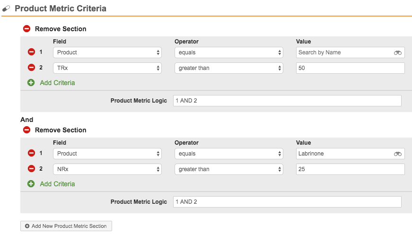The height and width of the screenshot is (234, 412).
Task: Click green plus icon in second section
Action: tap(31, 184)
